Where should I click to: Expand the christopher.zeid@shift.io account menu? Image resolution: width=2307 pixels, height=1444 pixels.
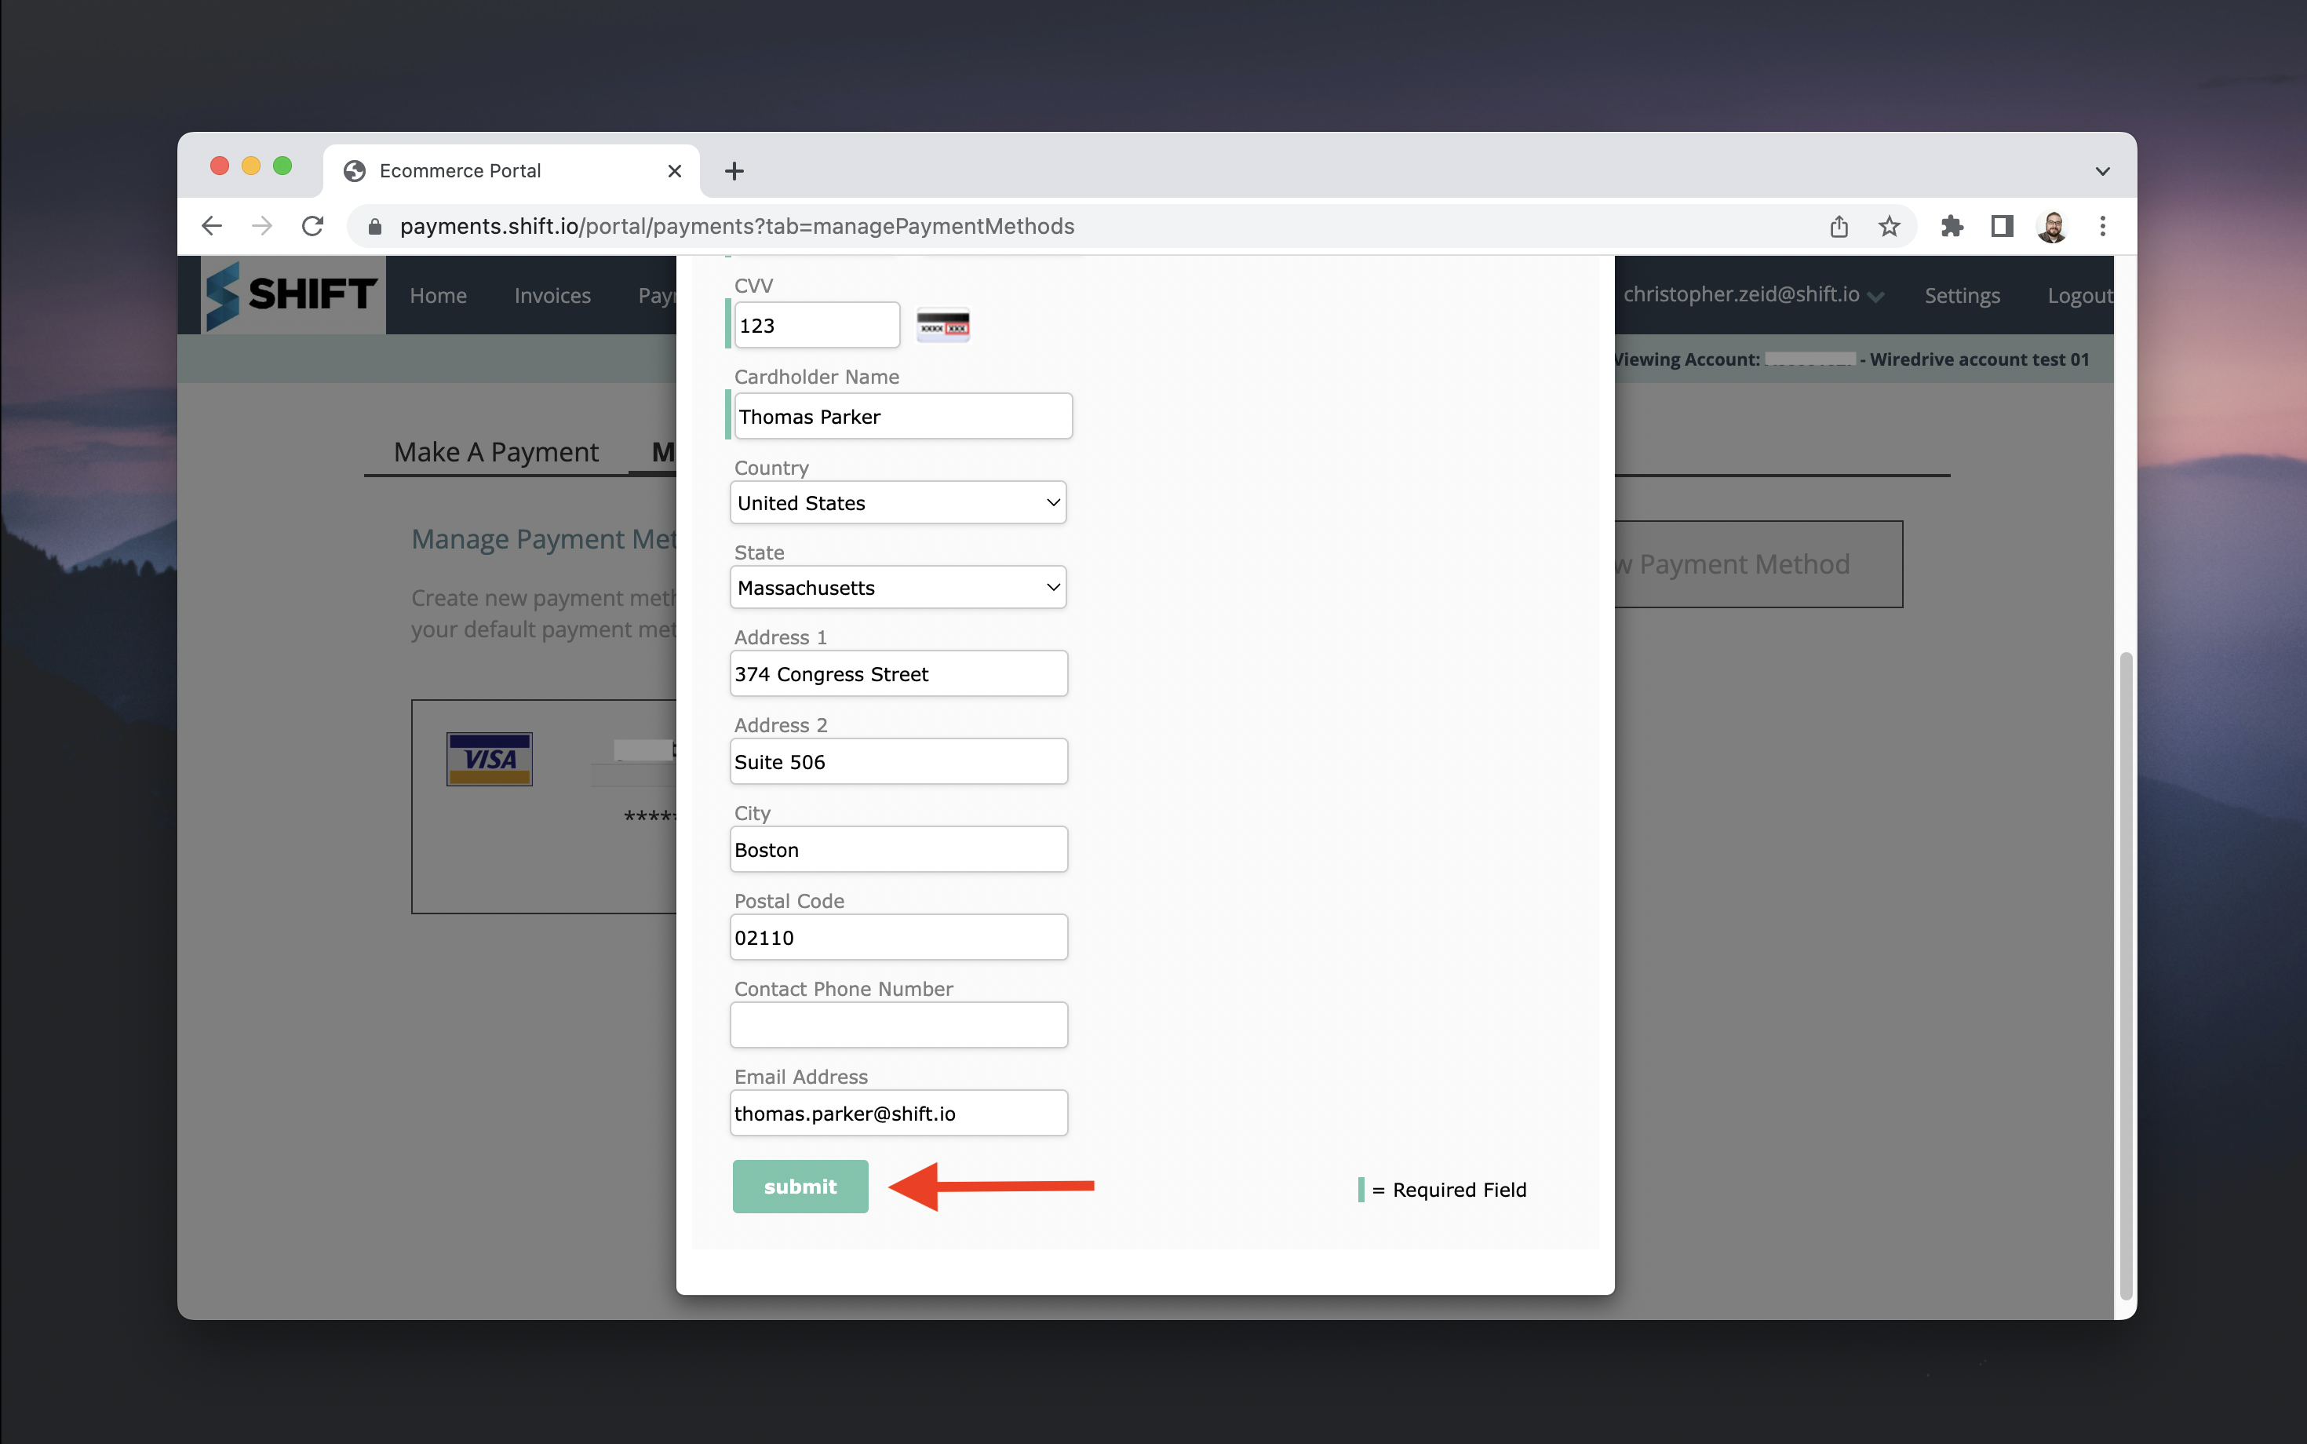1753,294
